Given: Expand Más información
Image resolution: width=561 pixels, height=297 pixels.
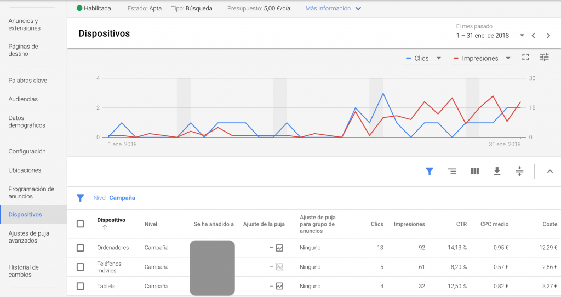Looking at the screenshot, I should [x=333, y=8].
